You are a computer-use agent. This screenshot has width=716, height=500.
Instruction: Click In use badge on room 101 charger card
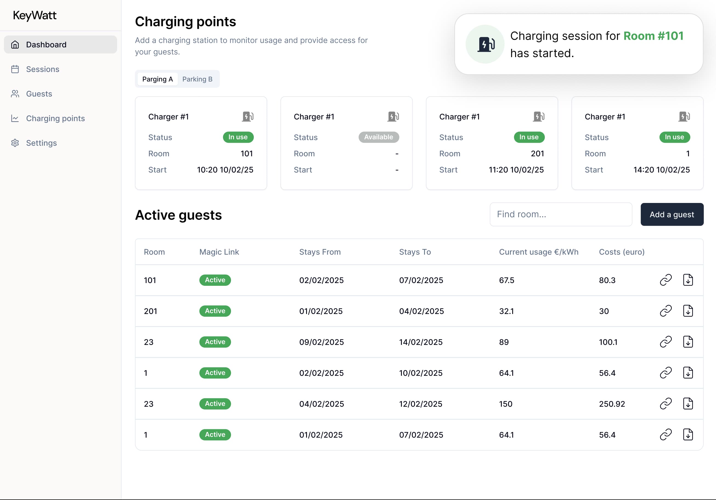pyautogui.click(x=238, y=137)
